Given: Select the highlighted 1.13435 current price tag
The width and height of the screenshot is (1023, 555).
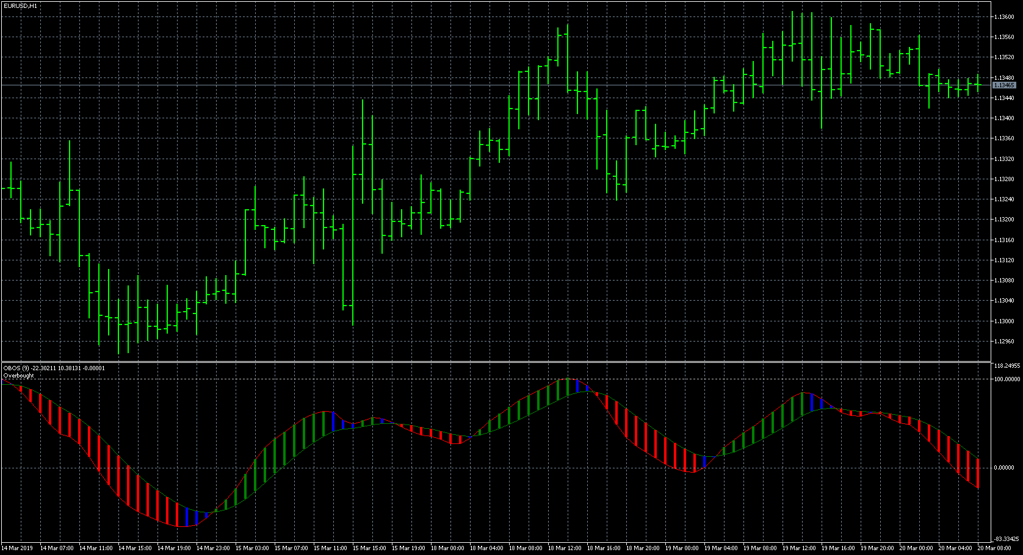Looking at the screenshot, I should (1005, 85).
